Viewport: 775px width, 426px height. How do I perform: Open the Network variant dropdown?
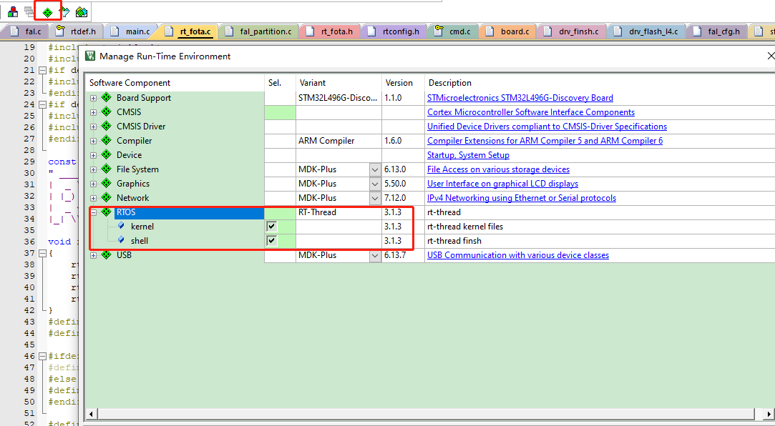(375, 198)
